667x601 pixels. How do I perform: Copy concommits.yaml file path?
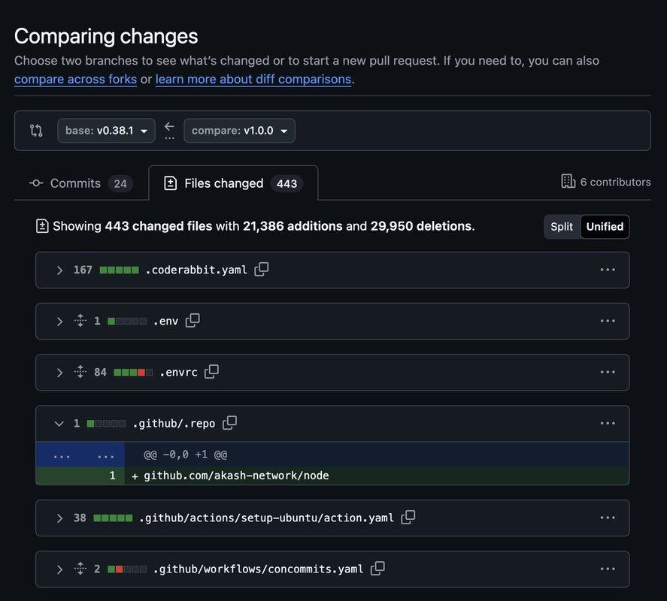377,569
